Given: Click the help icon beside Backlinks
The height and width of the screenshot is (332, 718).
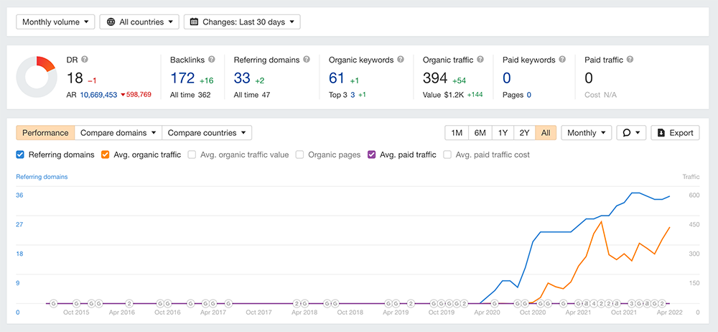Looking at the screenshot, I should [x=212, y=60].
